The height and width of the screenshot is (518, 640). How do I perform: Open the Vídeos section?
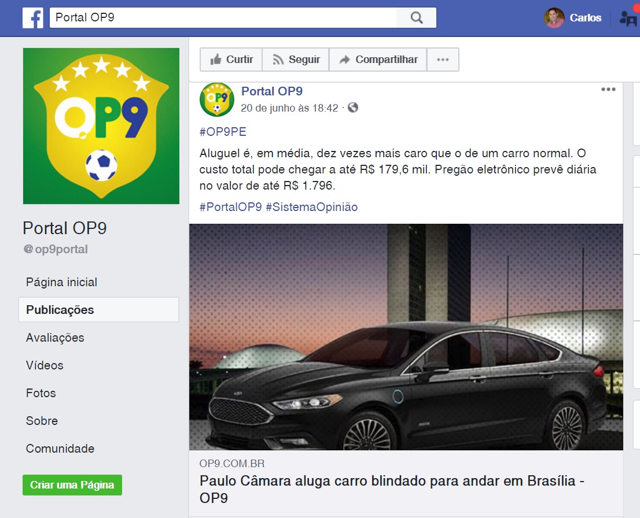pyautogui.click(x=45, y=365)
